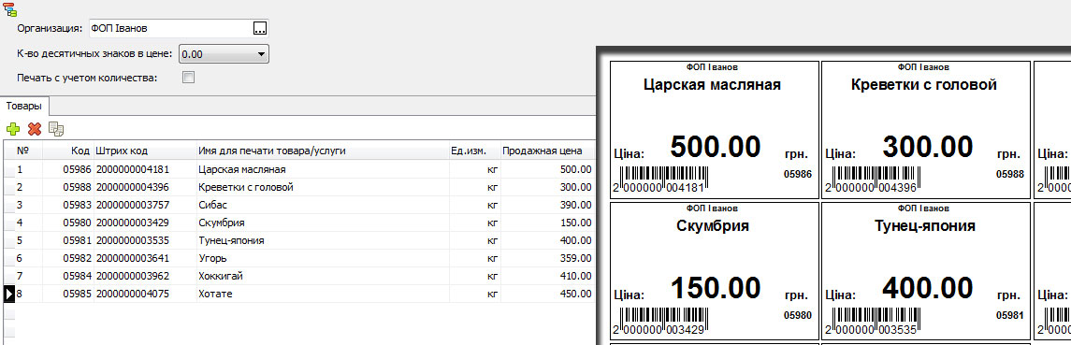Click the 150.00 price on label
Viewport: 1071px width, 345px height.
pyautogui.click(x=716, y=287)
